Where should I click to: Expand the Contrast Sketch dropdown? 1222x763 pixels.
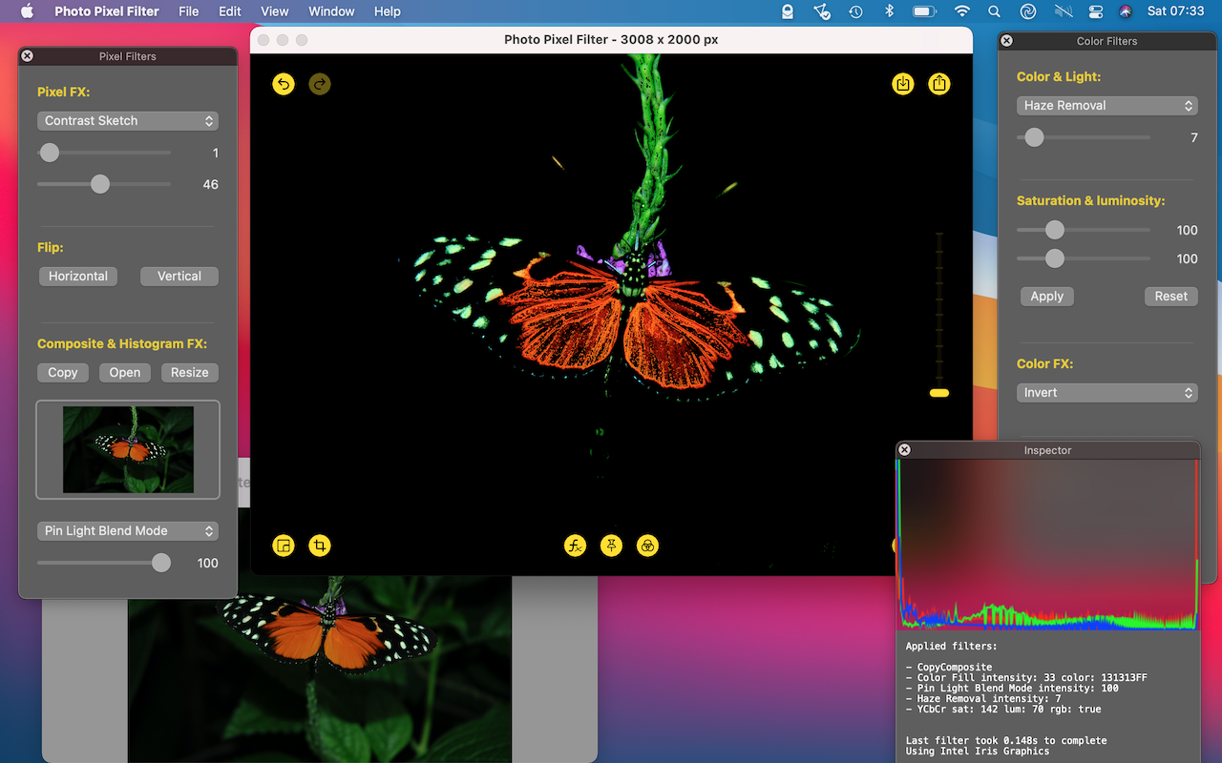(128, 121)
